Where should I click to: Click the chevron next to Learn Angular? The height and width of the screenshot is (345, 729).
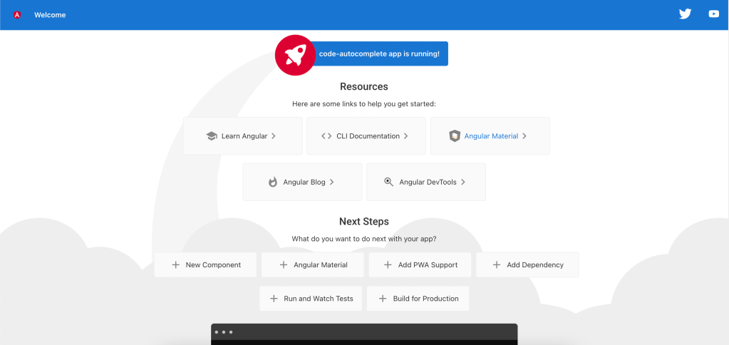point(274,136)
